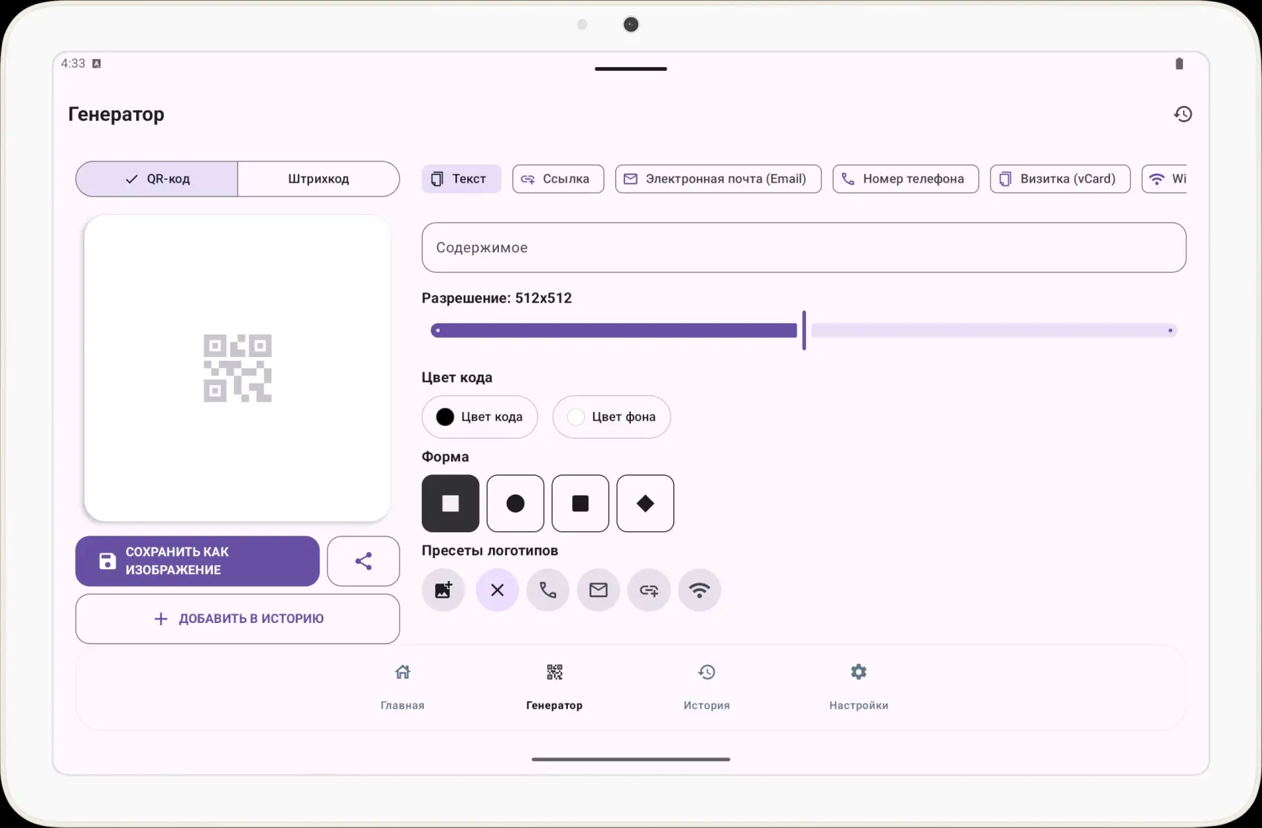Select the email envelope logo preset
This screenshot has height=828, width=1262.
click(598, 589)
